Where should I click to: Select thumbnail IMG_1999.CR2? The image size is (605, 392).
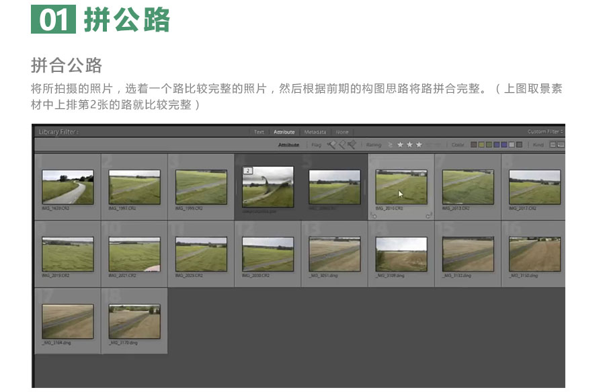tap(201, 187)
